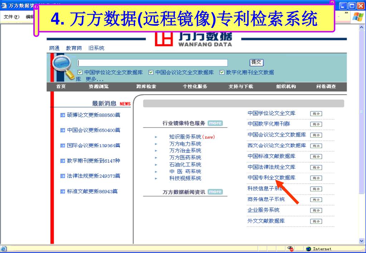Click bullet arrow next to 万方冶金系统
The width and height of the screenshot is (366, 253).
click(x=156, y=151)
